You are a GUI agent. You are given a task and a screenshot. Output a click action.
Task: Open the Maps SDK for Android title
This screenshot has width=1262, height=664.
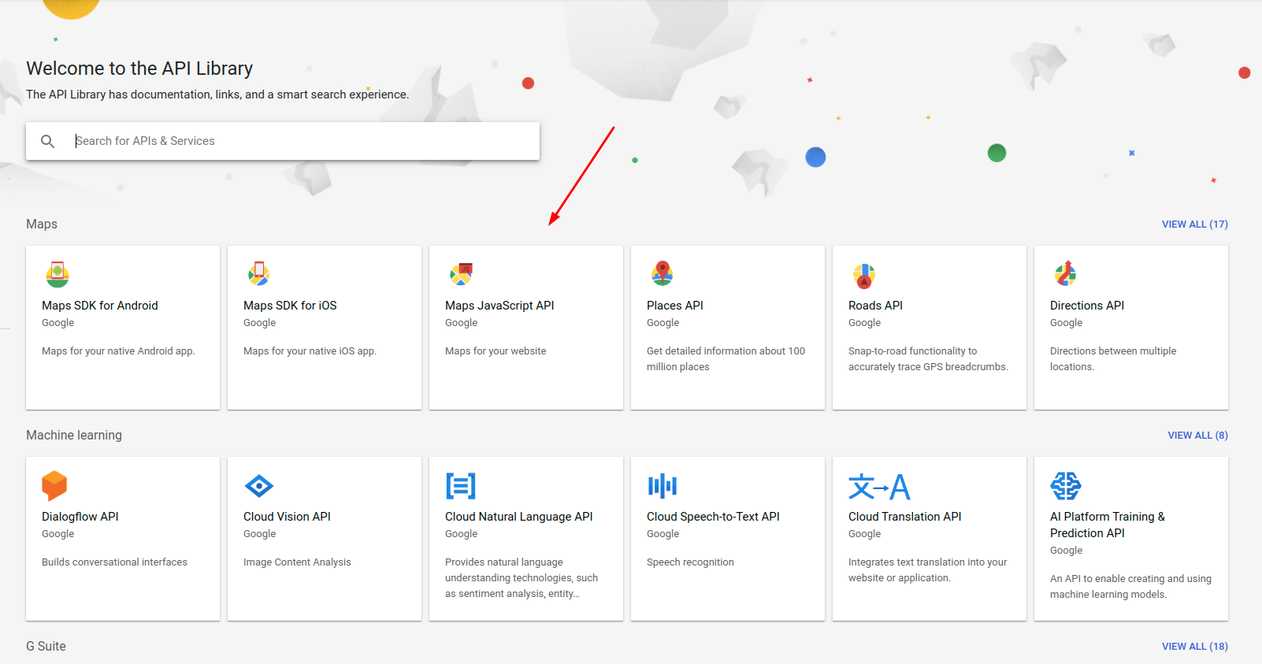(100, 306)
